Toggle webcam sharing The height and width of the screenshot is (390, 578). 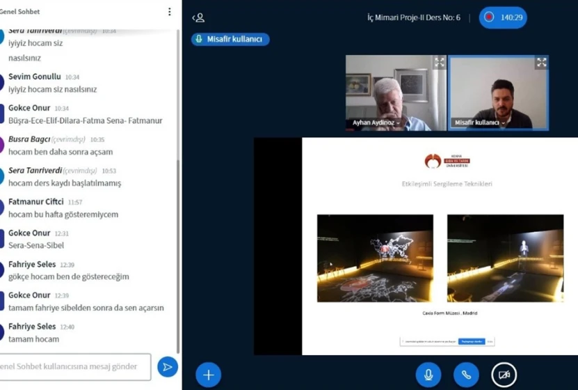click(x=504, y=375)
